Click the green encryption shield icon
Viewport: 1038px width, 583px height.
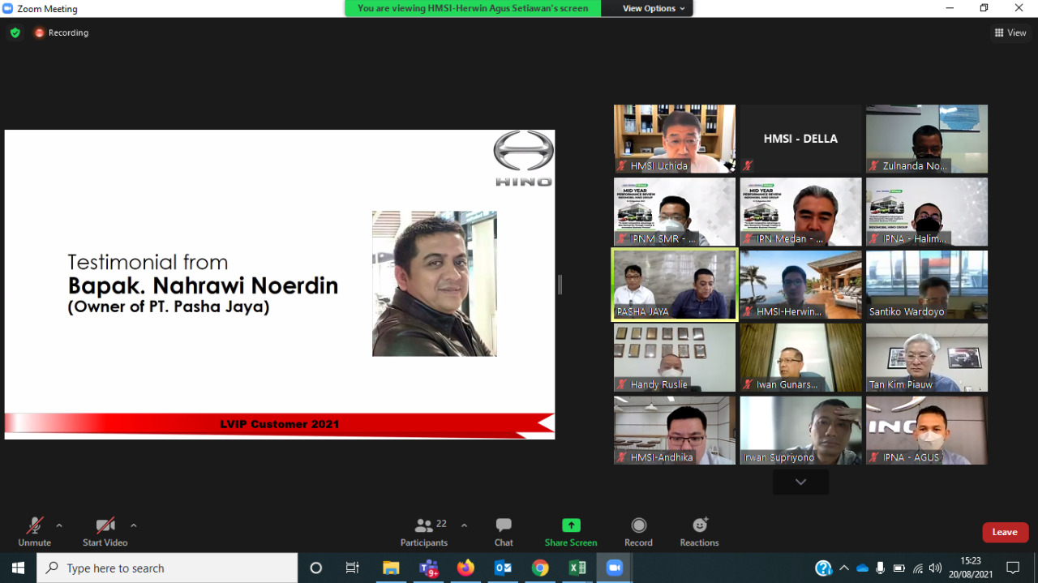(x=15, y=32)
